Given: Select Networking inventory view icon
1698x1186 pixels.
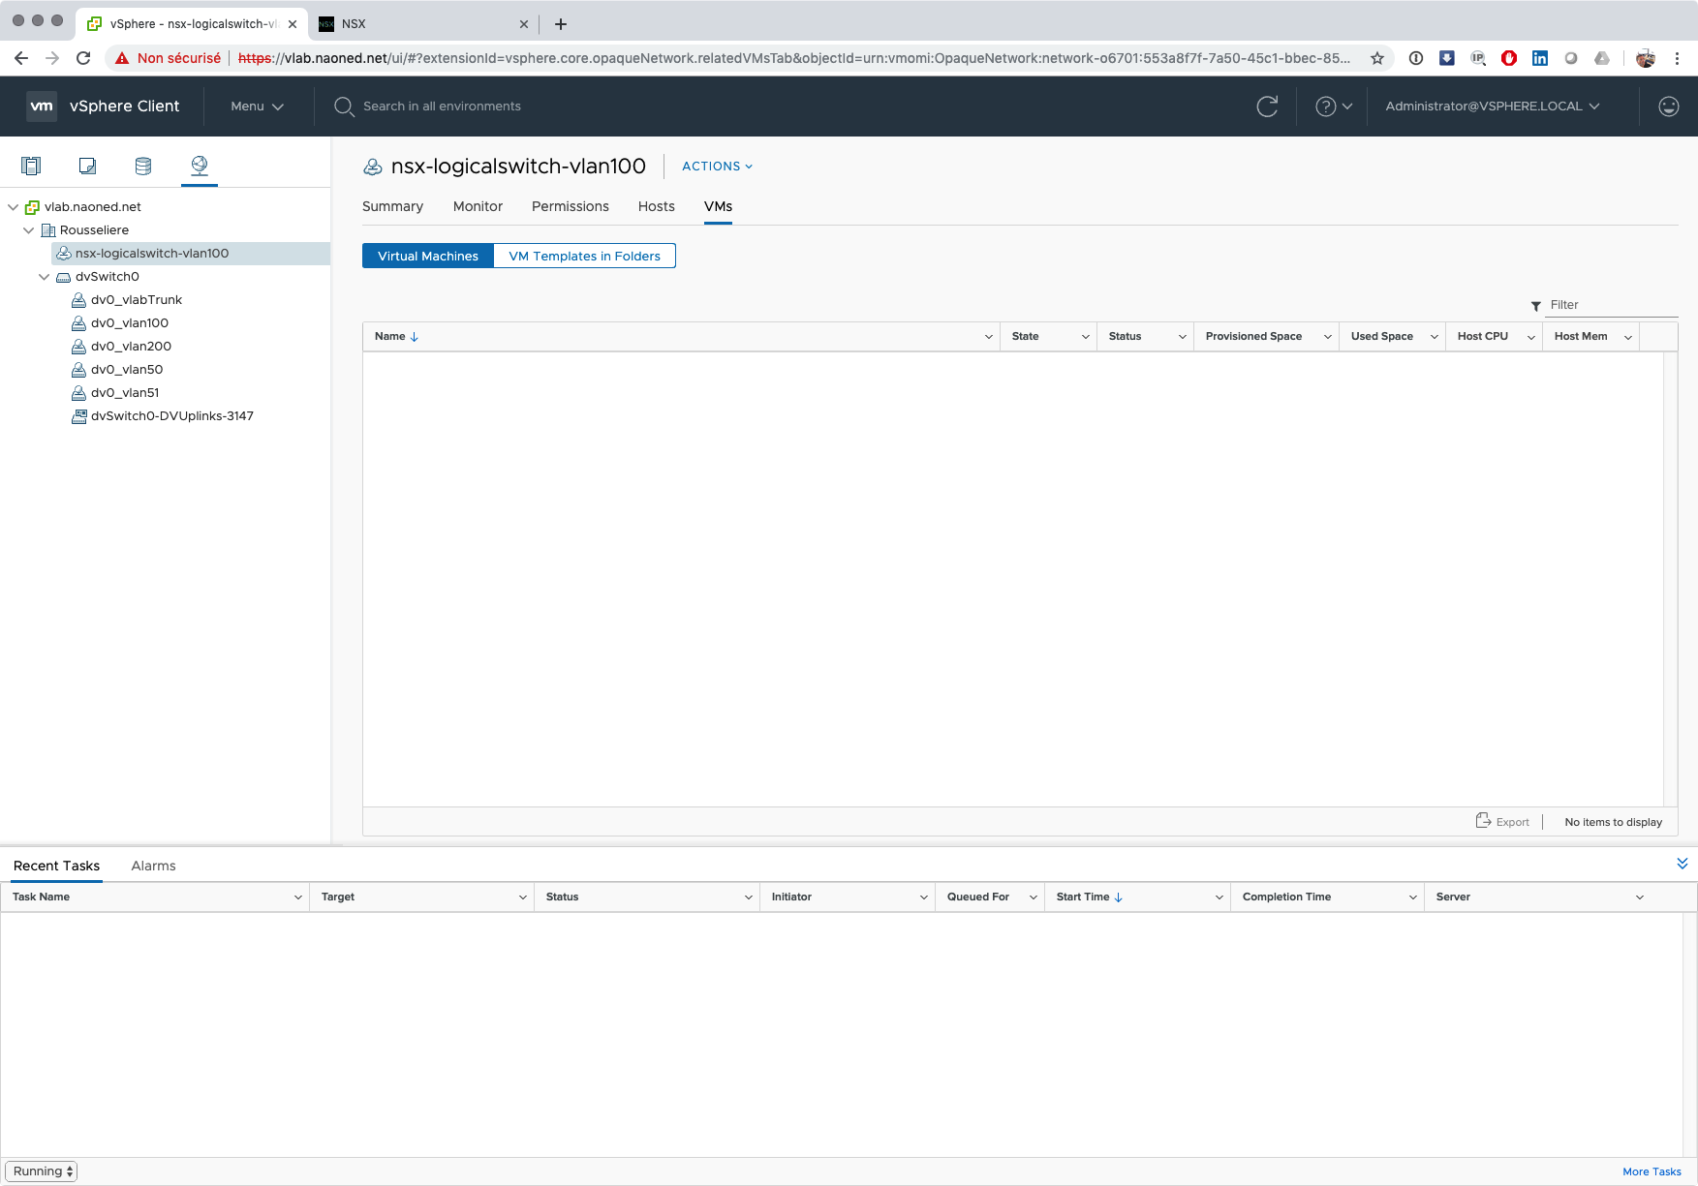Looking at the screenshot, I should (x=200, y=166).
